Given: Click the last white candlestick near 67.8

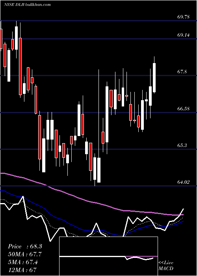Looking at the screenshot, I should pos(154,78).
